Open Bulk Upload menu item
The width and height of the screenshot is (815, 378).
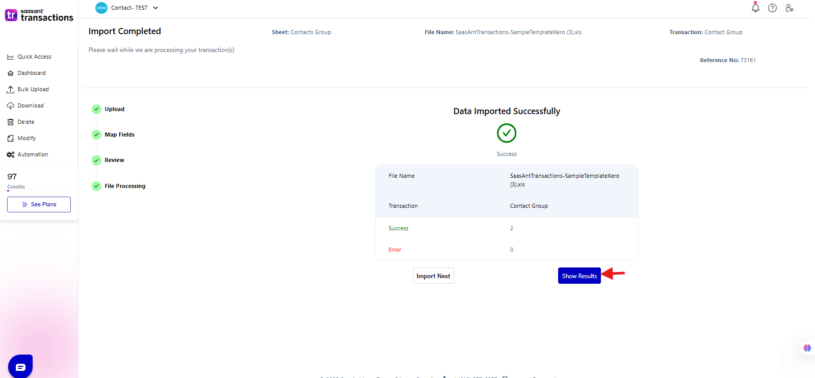(x=33, y=89)
